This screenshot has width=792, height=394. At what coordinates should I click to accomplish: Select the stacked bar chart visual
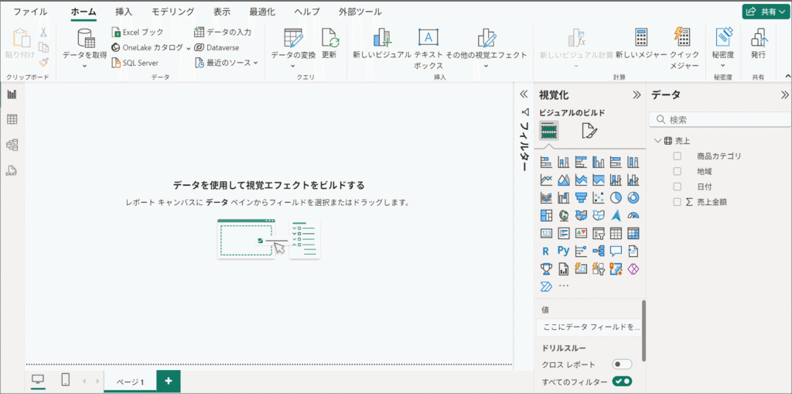click(x=545, y=163)
